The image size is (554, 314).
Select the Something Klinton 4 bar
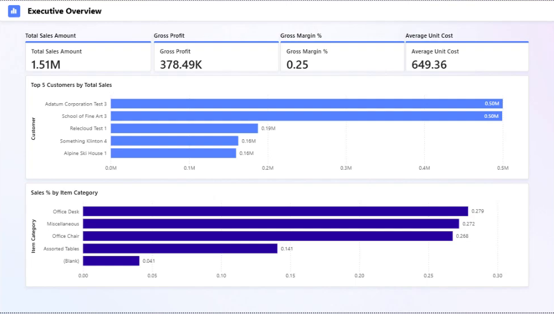click(x=174, y=141)
